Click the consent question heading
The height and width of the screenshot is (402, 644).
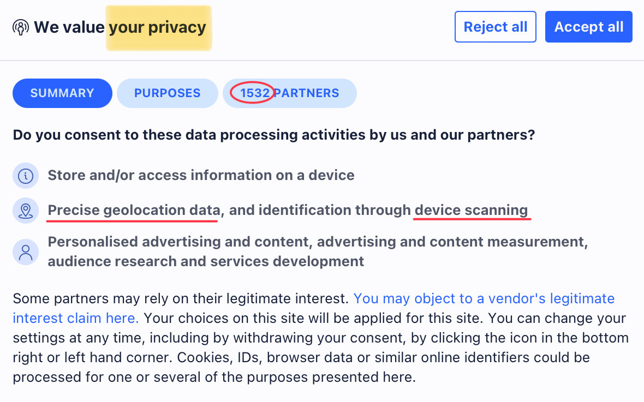[x=274, y=135]
